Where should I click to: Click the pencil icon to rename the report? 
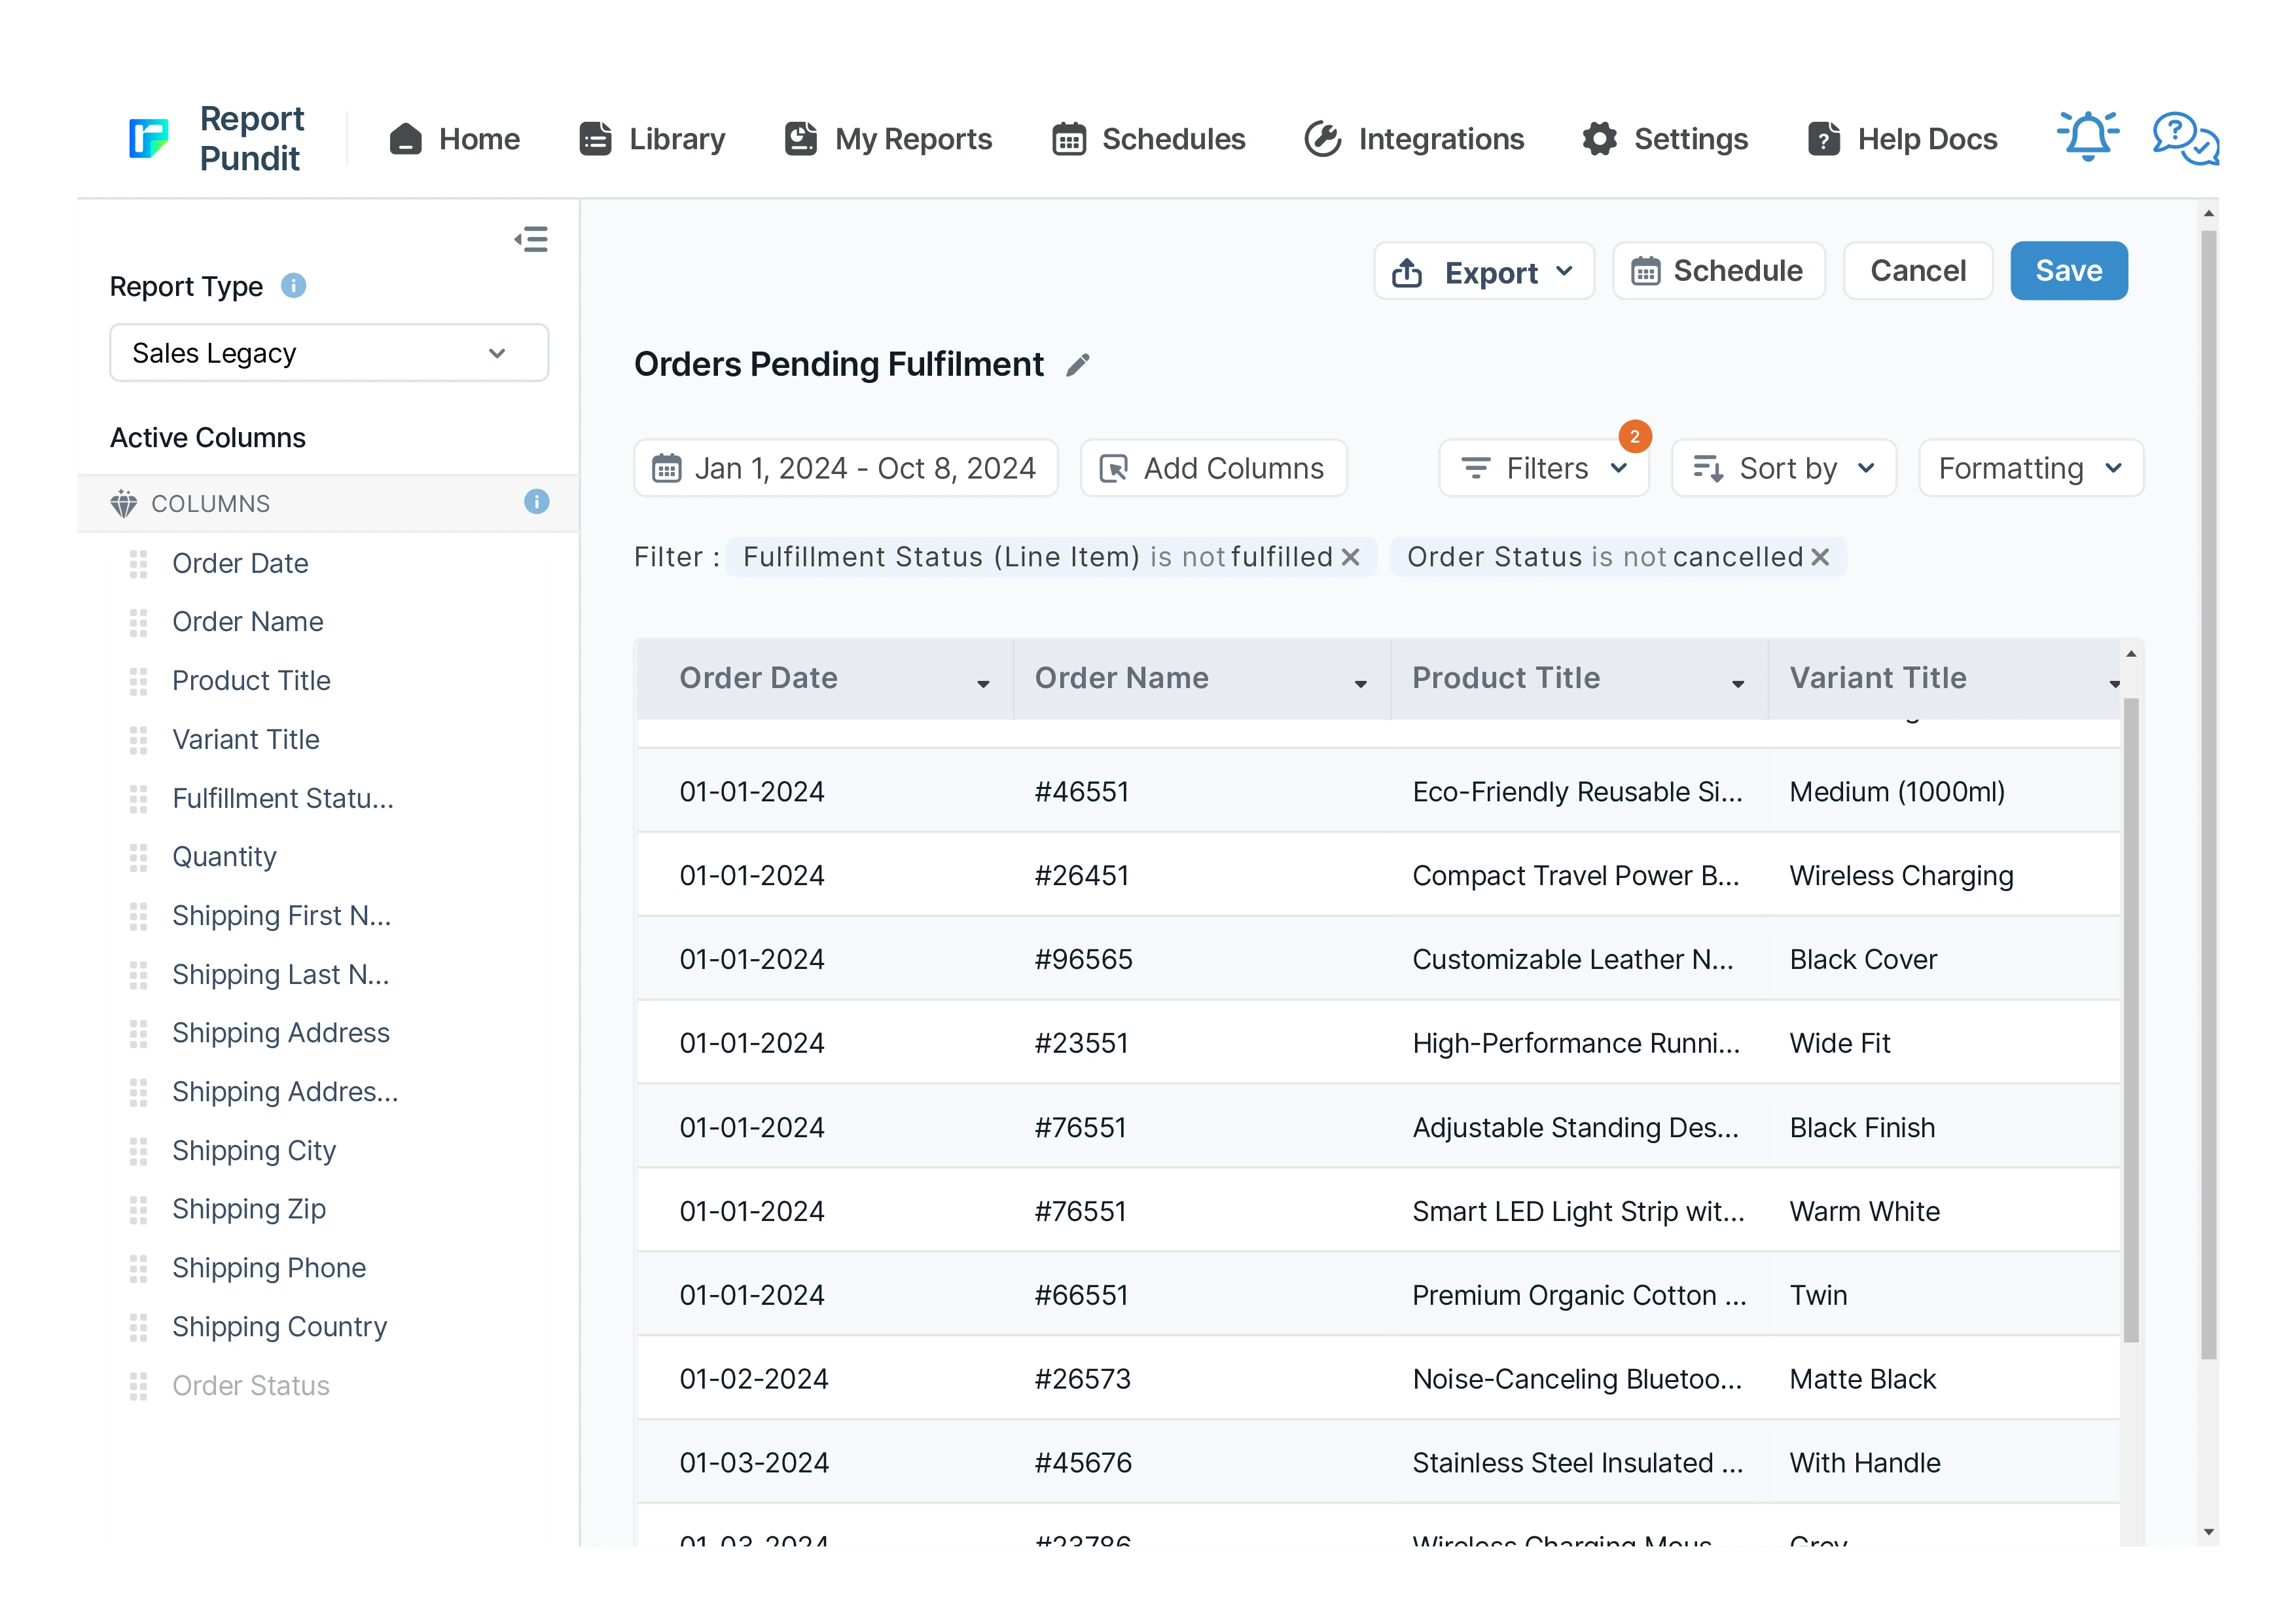1077,365
